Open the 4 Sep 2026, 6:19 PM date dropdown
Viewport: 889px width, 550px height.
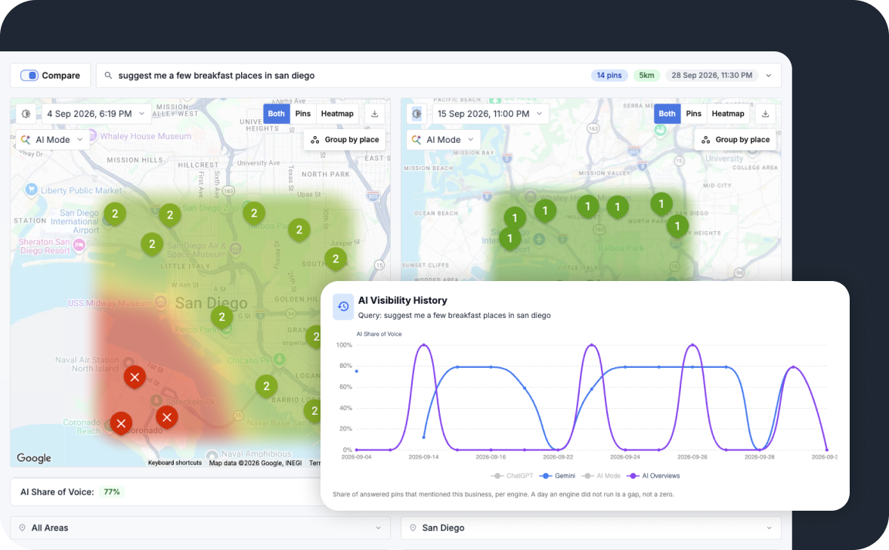pos(97,114)
